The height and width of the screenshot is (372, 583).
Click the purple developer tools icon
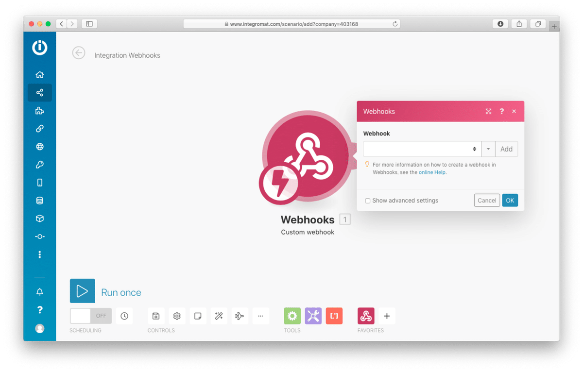pos(313,316)
